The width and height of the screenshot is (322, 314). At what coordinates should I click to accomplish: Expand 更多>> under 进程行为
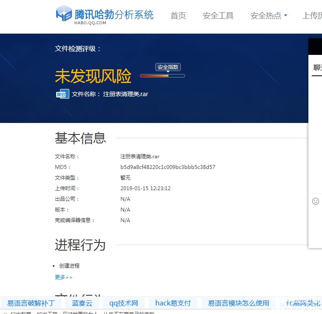(63, 277)
